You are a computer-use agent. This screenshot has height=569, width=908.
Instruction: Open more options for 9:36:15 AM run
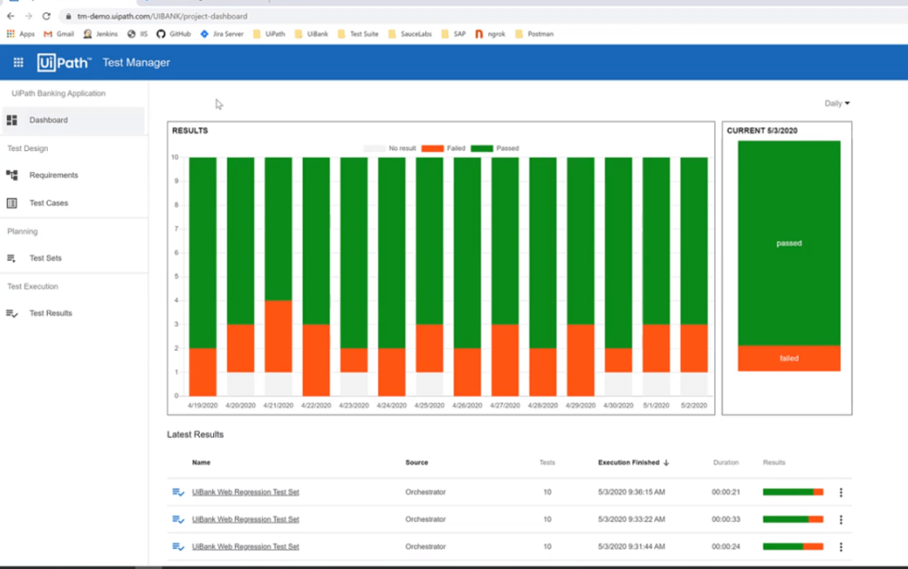click(x=841, y=493)
